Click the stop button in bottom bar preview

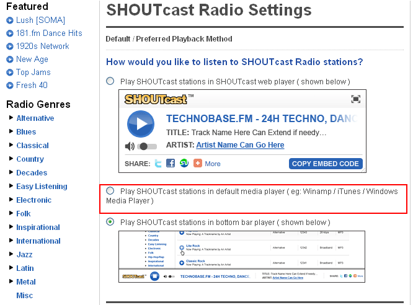(x=154, y=276)
